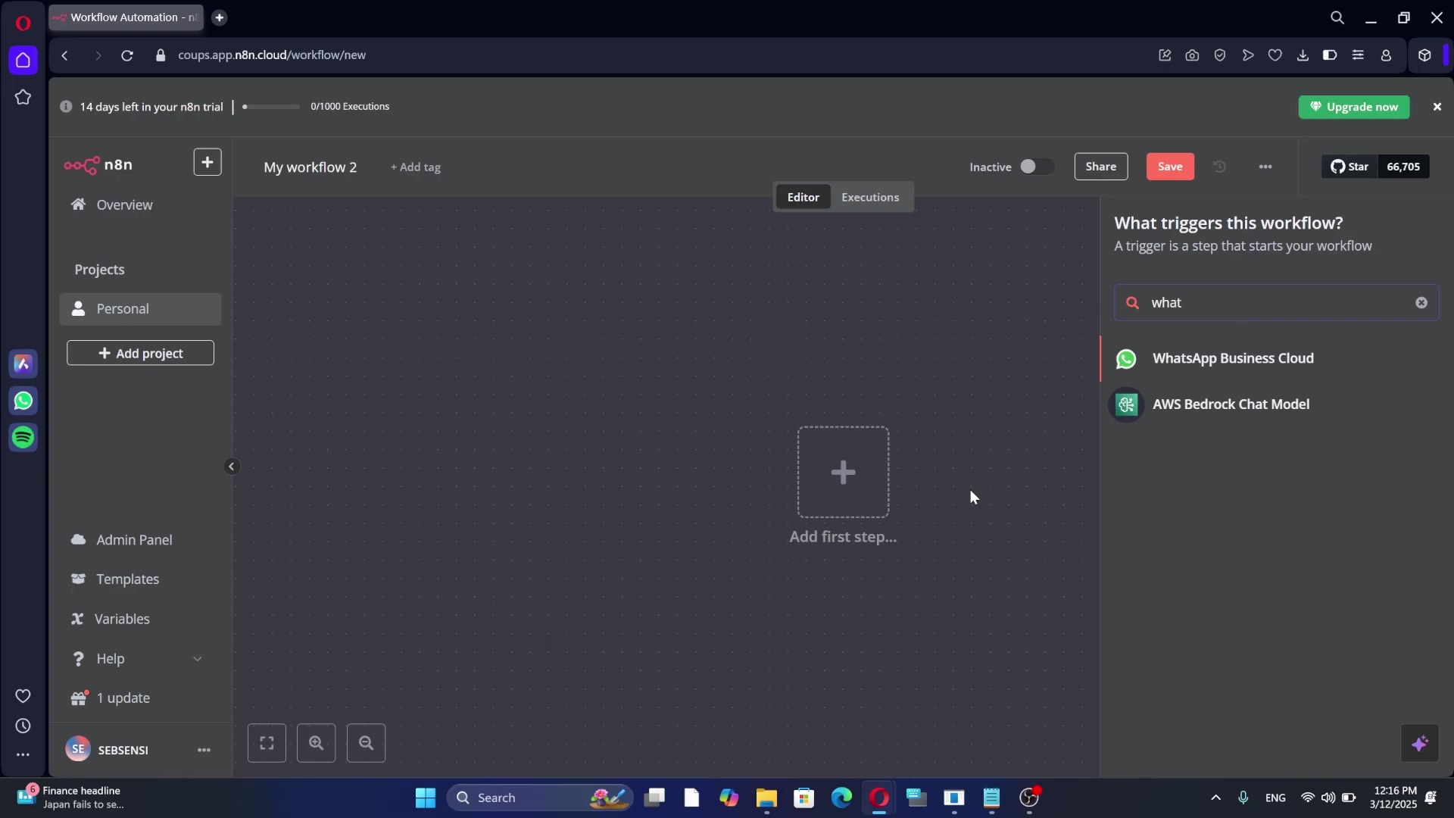Open Spotify in Opera sidebar

pos(23,438)
